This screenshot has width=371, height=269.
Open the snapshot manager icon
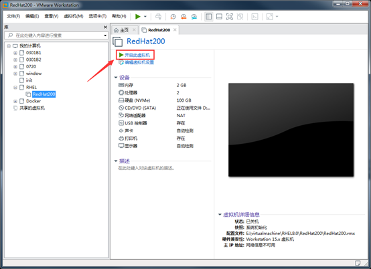coord(194,17)
